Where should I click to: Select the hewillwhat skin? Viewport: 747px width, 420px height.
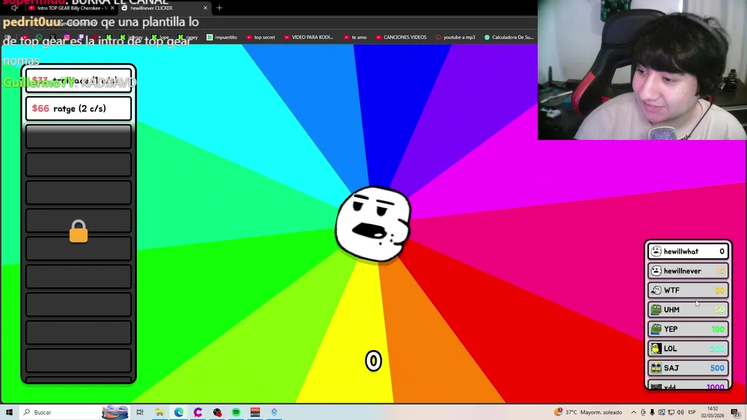[688, 251]
